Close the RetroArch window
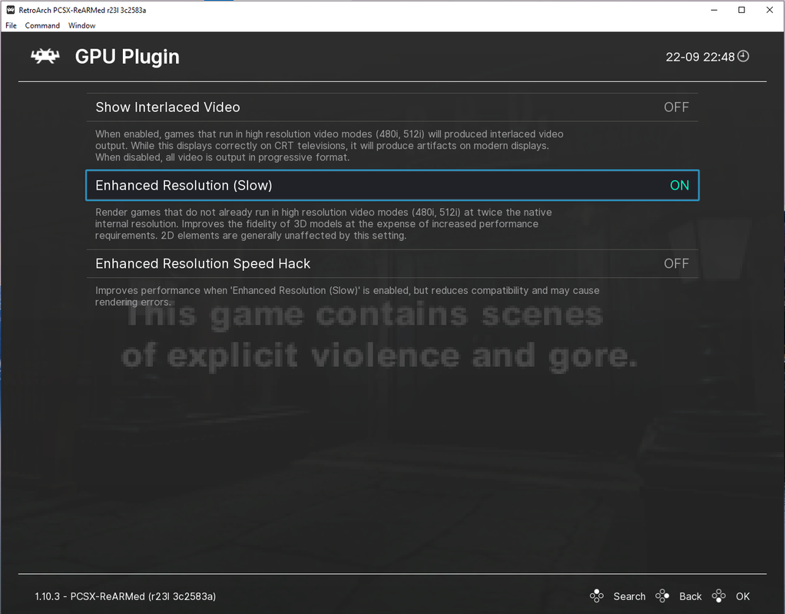 pyautogui.click(x=770, y=10)
